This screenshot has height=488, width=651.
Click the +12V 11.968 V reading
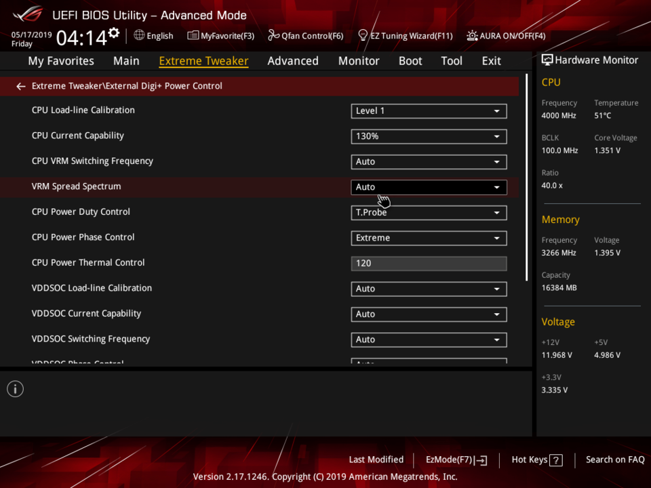[x=556, y=355]
